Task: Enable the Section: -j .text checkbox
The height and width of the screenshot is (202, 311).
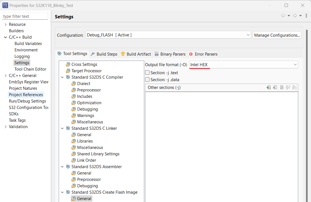Action: pyautogui.click(x=147, y=73)
